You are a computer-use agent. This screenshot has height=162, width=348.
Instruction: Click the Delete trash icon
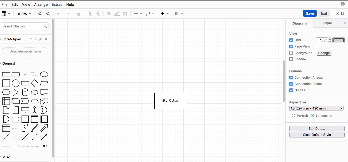click(x=79, y=14)
